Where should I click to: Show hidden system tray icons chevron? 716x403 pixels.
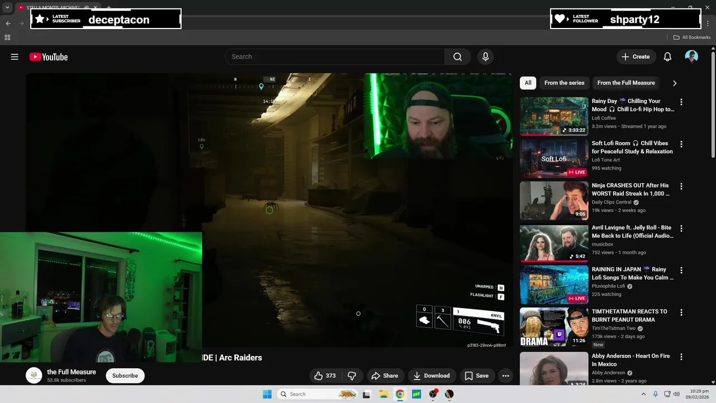643,394
